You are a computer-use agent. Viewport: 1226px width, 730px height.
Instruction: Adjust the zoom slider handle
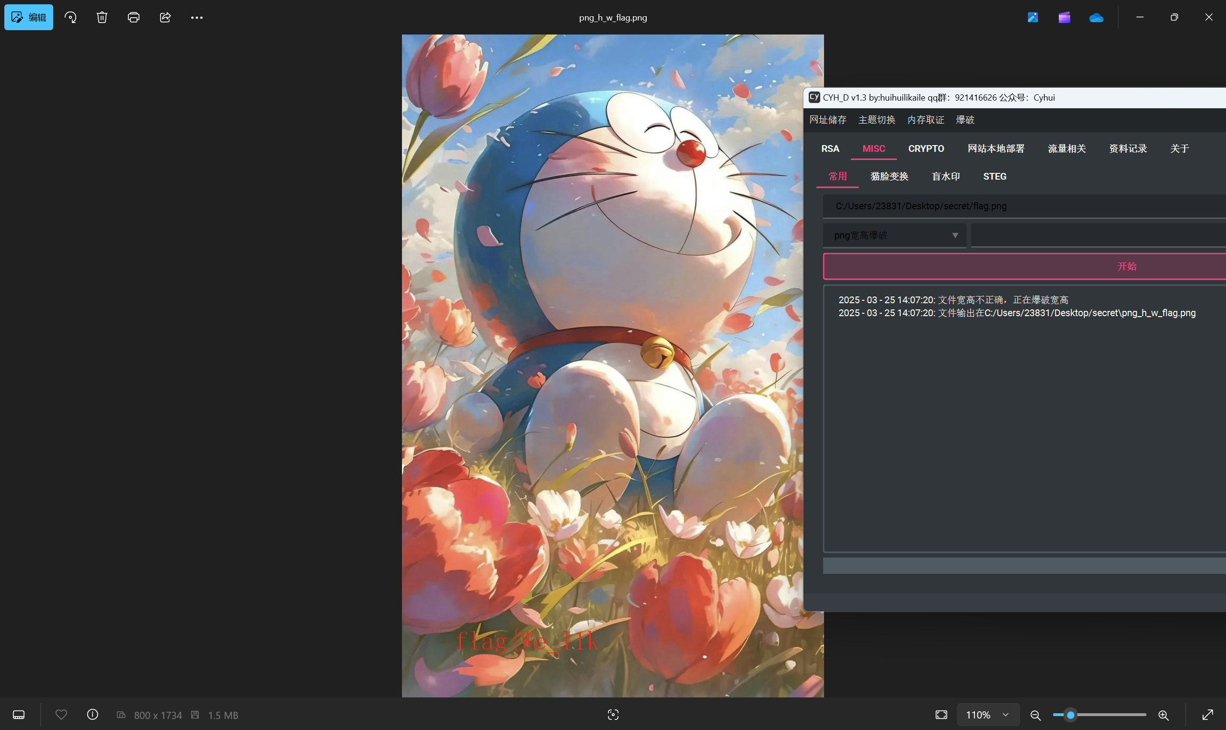point(1070,715)
